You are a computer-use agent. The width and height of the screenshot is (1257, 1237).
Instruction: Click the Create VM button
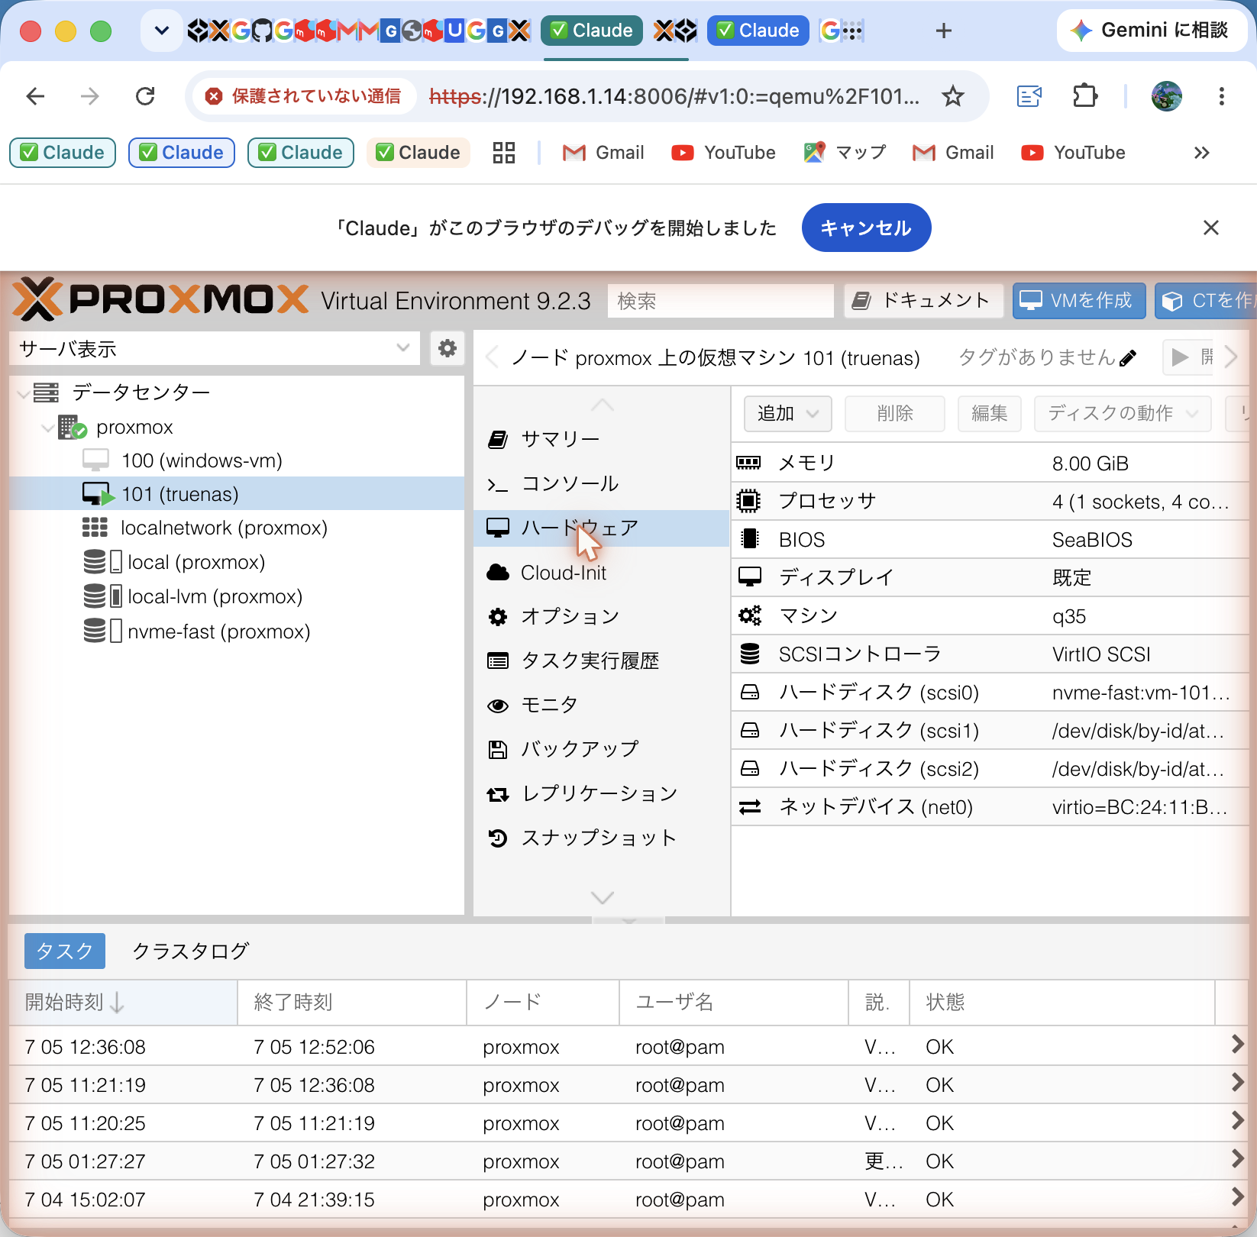tap(1079, 301)
